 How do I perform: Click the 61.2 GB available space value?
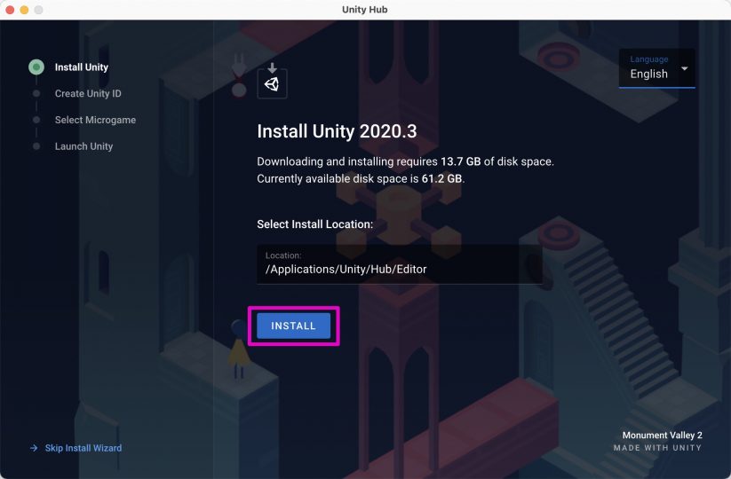pos(441,179)
